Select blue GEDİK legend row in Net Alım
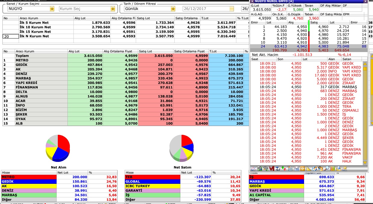The image size is (373, 204). pyautogui.click(x=59, y=182)
